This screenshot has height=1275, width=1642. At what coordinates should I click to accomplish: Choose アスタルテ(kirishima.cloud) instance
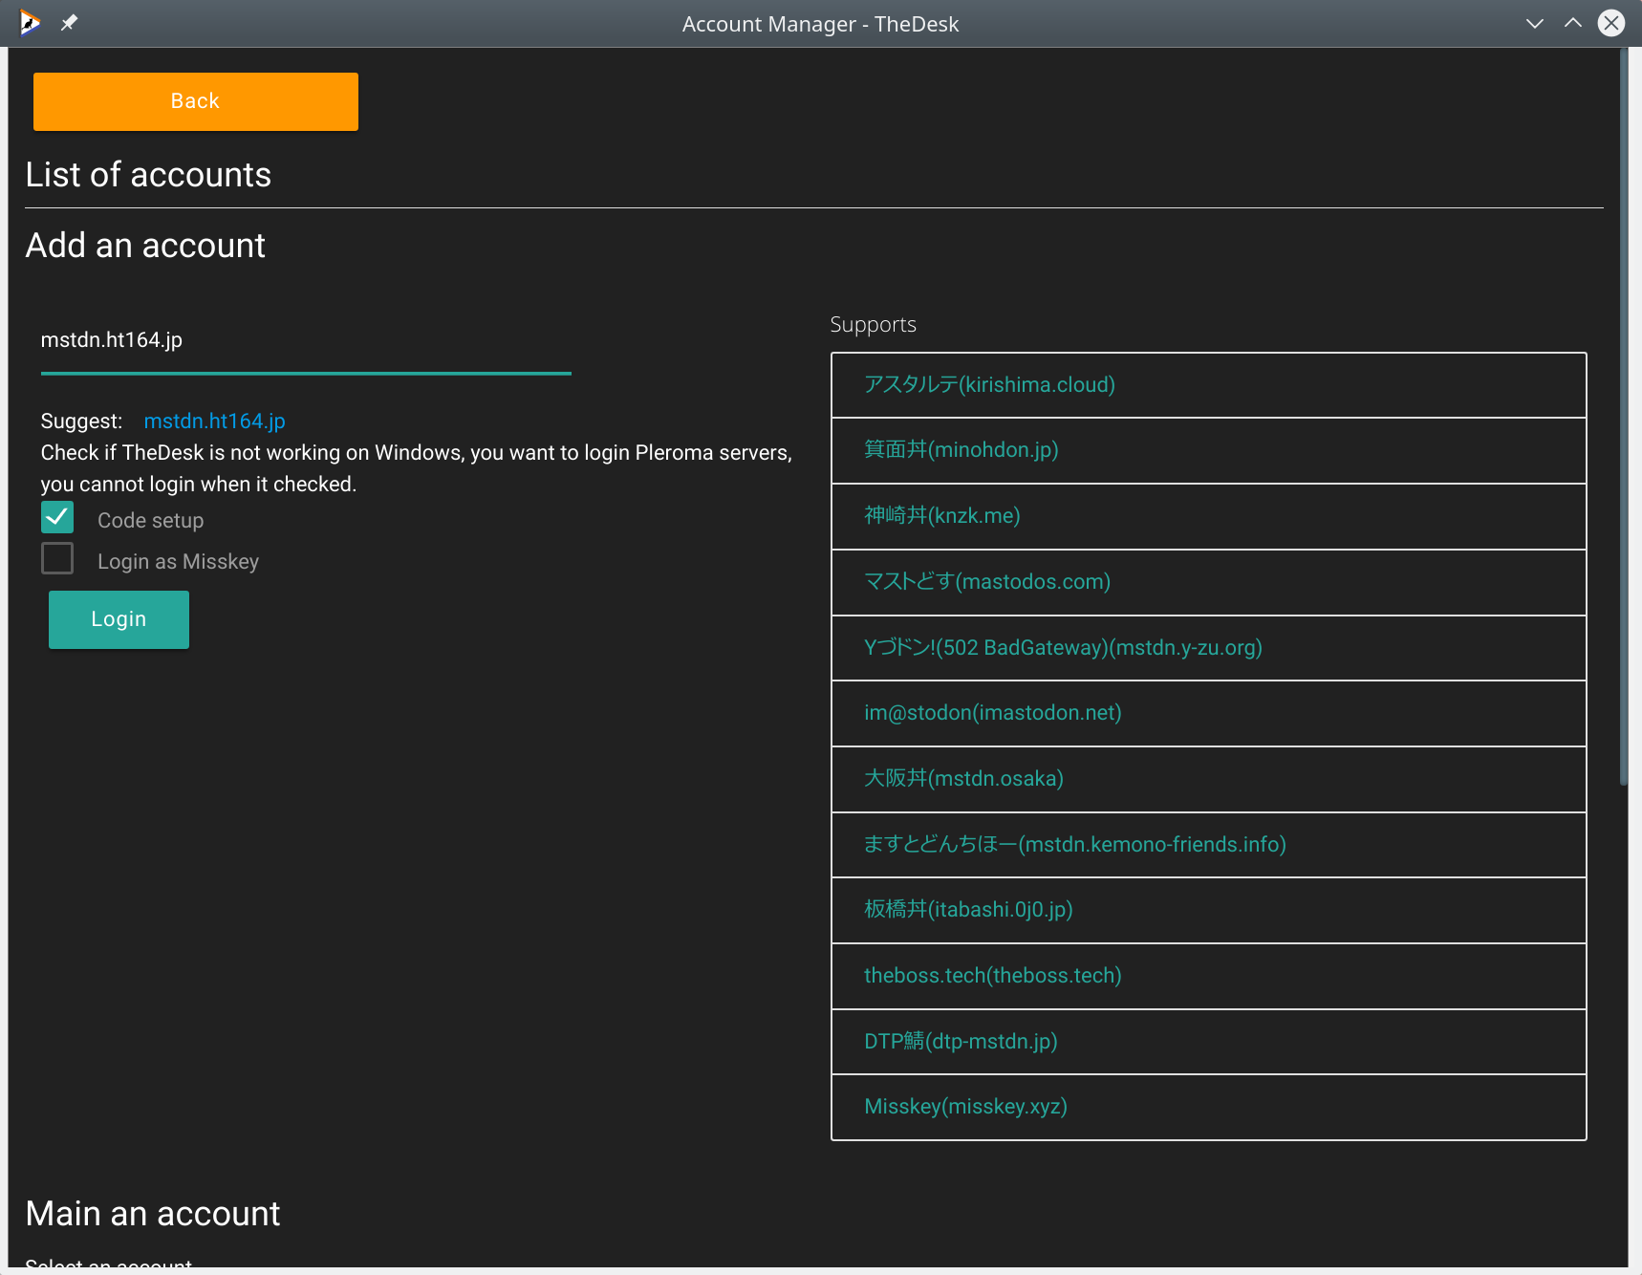1208,385
